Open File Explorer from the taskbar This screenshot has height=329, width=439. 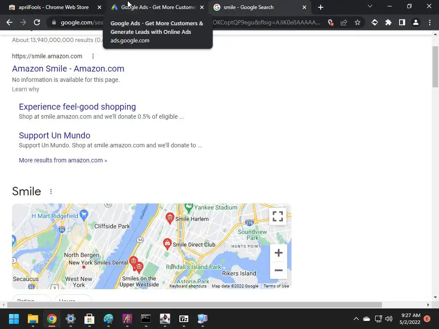click(33, 319)
